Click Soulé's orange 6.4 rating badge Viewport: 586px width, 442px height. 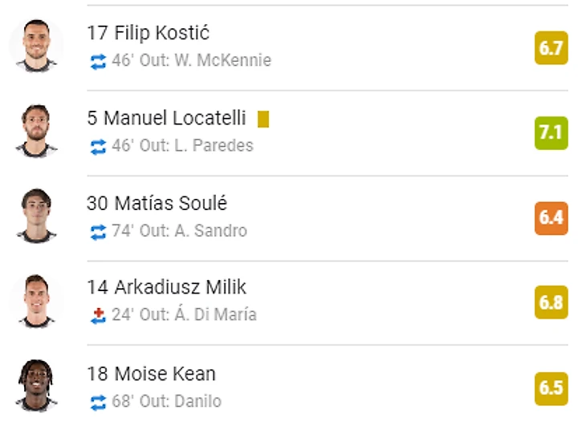[x=551, y=218]
